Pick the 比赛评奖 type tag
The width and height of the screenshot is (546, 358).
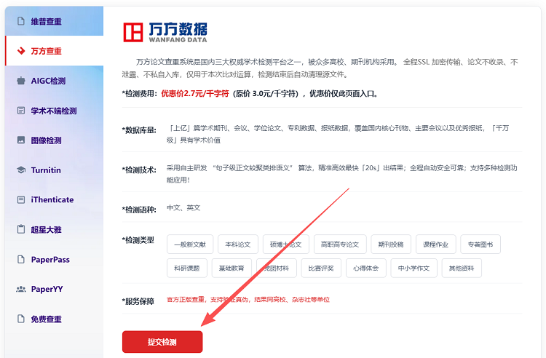(x=321, y=268)
